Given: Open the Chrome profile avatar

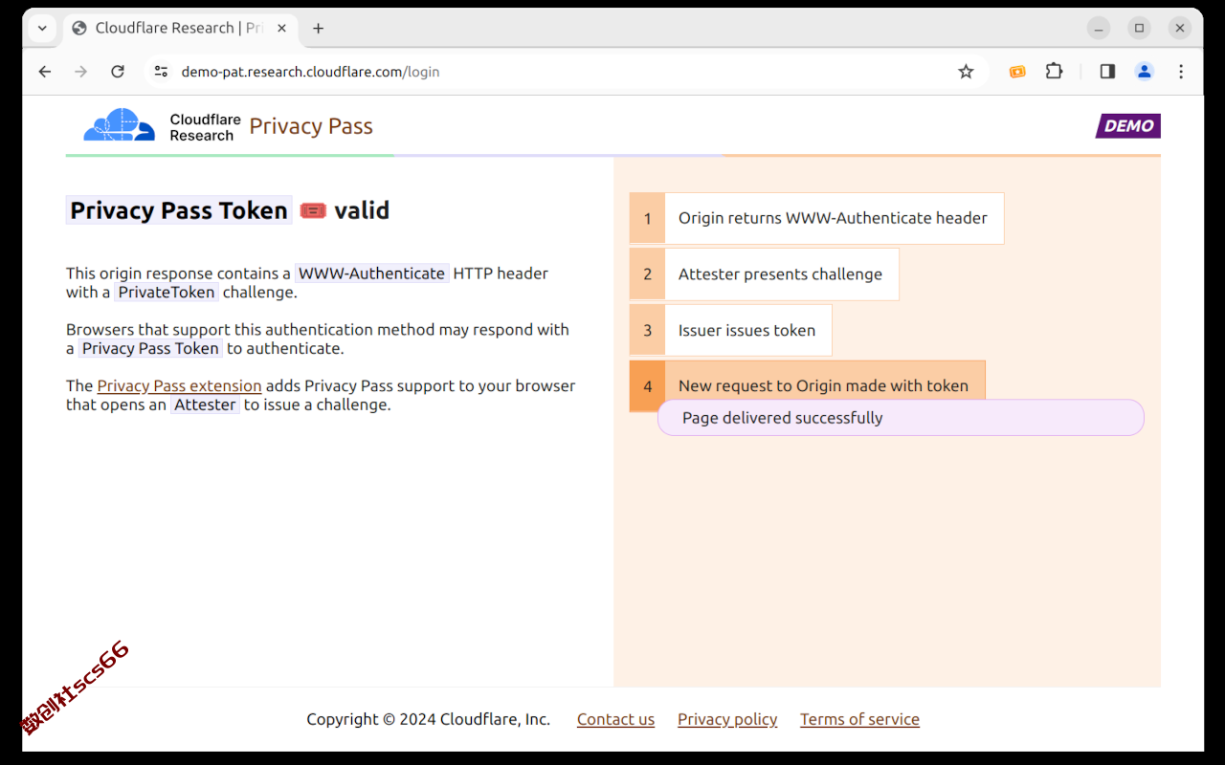Looking at the screenshot, I should coord(1145,72).
